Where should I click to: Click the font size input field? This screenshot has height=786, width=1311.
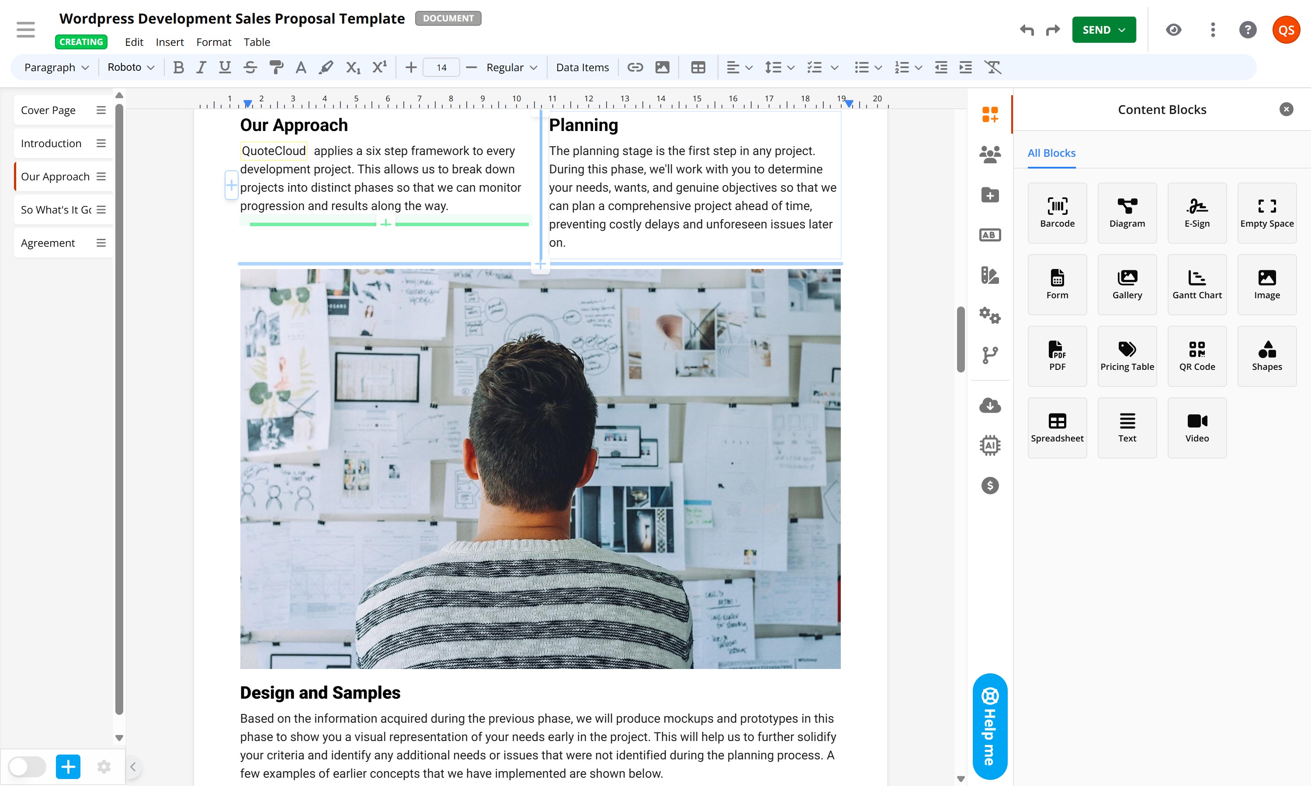point(441,67)
